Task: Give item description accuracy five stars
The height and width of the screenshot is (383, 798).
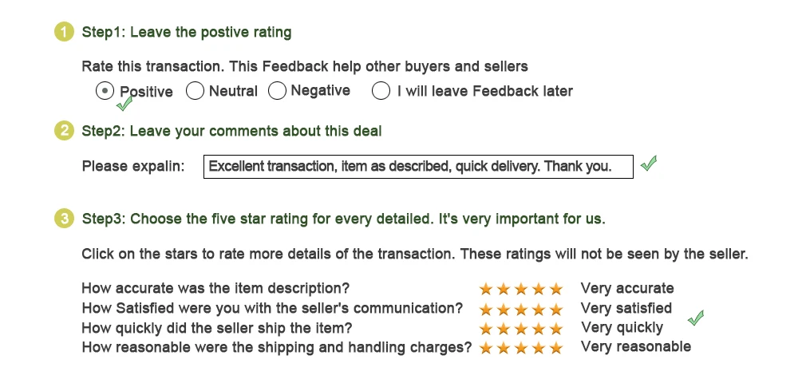Action: coord(556,289)
